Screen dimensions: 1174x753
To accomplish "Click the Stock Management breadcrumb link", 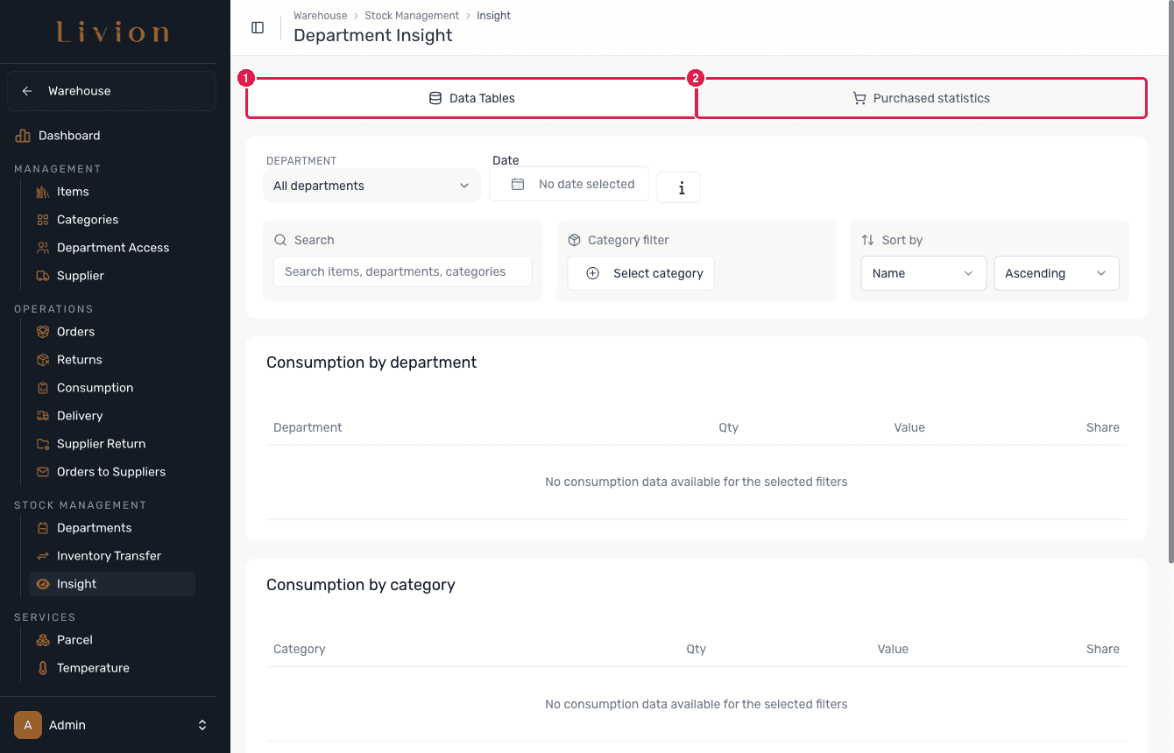I will [x=412, y=16].
